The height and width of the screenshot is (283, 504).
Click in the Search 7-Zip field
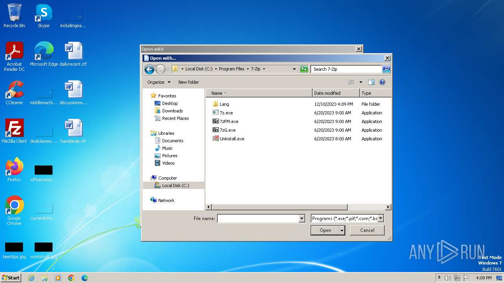click(346, 69)
